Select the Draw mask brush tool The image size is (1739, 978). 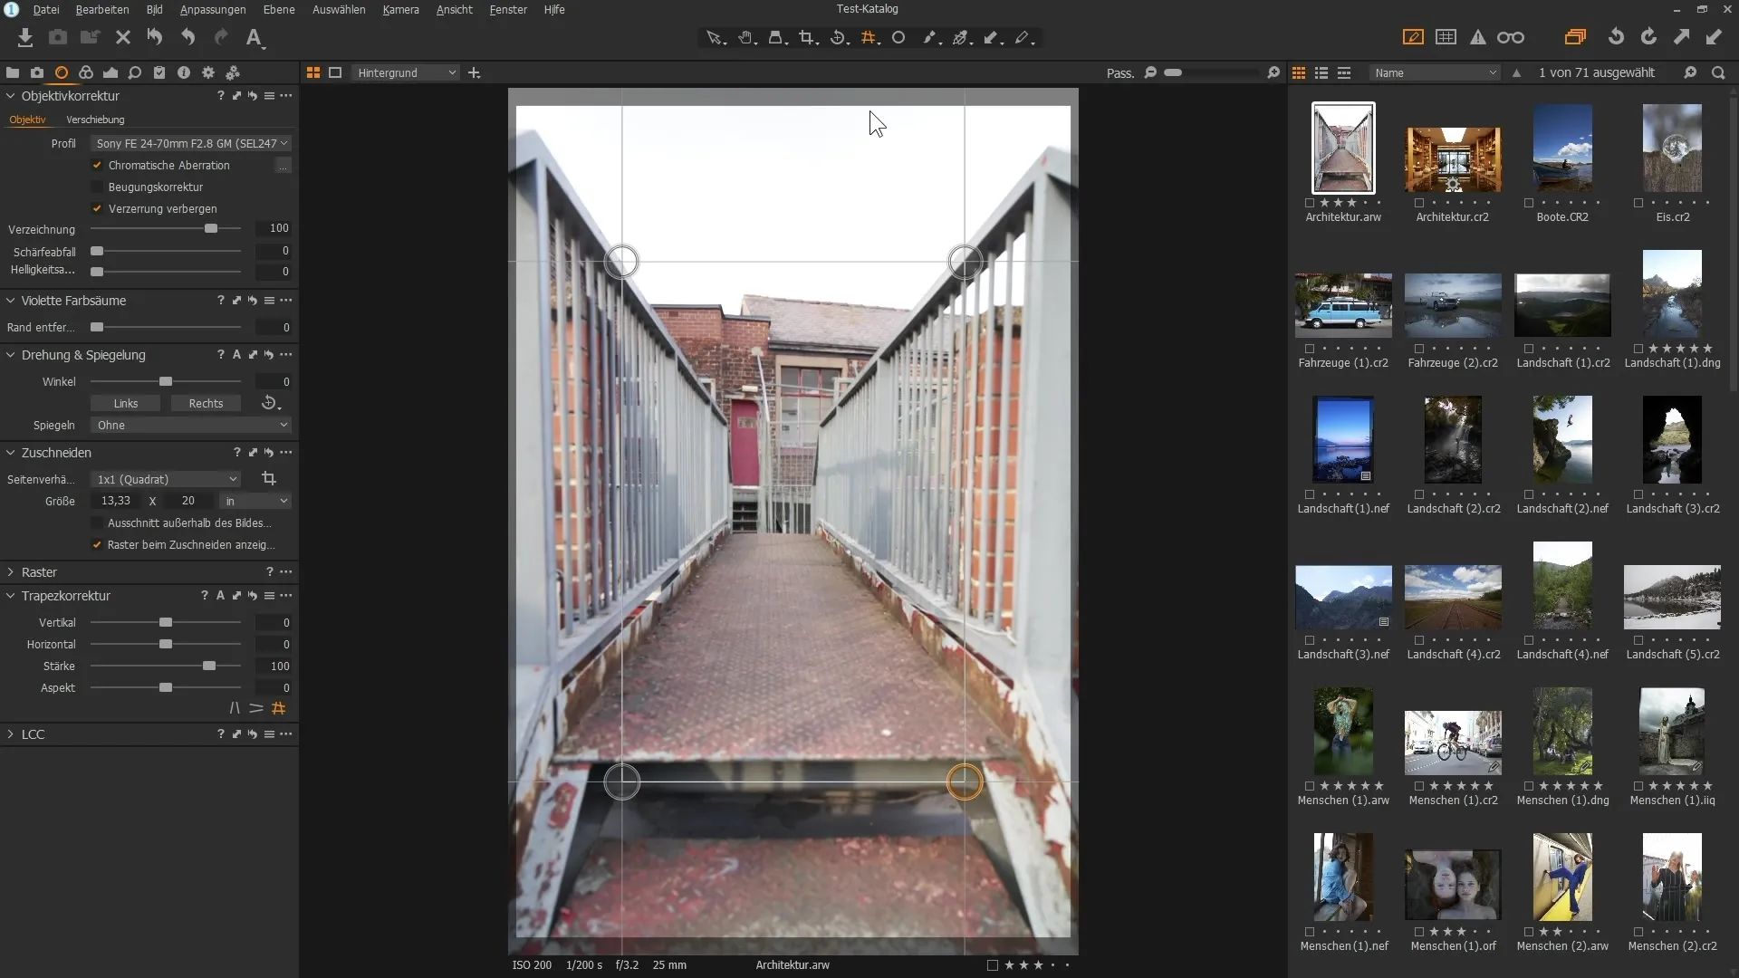click(931, 38)
